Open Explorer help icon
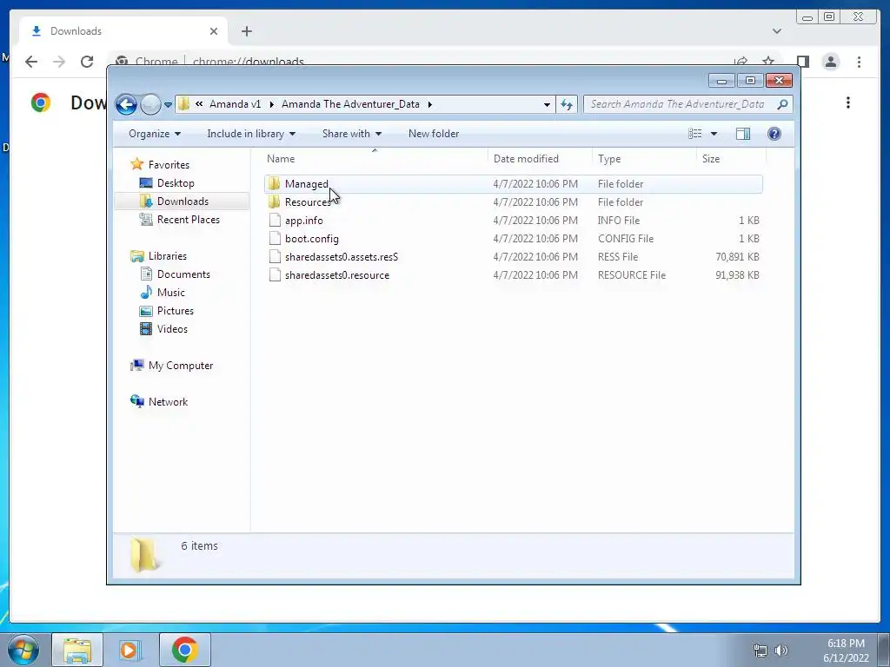This screenshot has width=890, height=667. coord(774,134)
